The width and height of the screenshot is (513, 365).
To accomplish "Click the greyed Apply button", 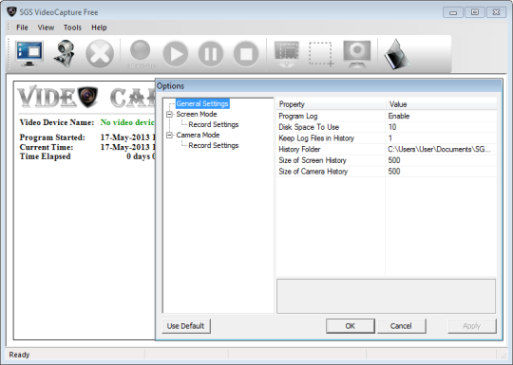I will point(472,326).
